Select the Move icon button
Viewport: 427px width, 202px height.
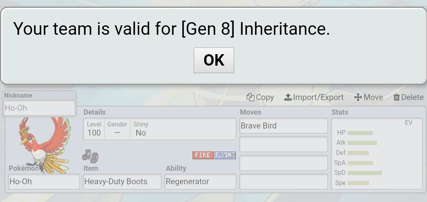[368, 97]
